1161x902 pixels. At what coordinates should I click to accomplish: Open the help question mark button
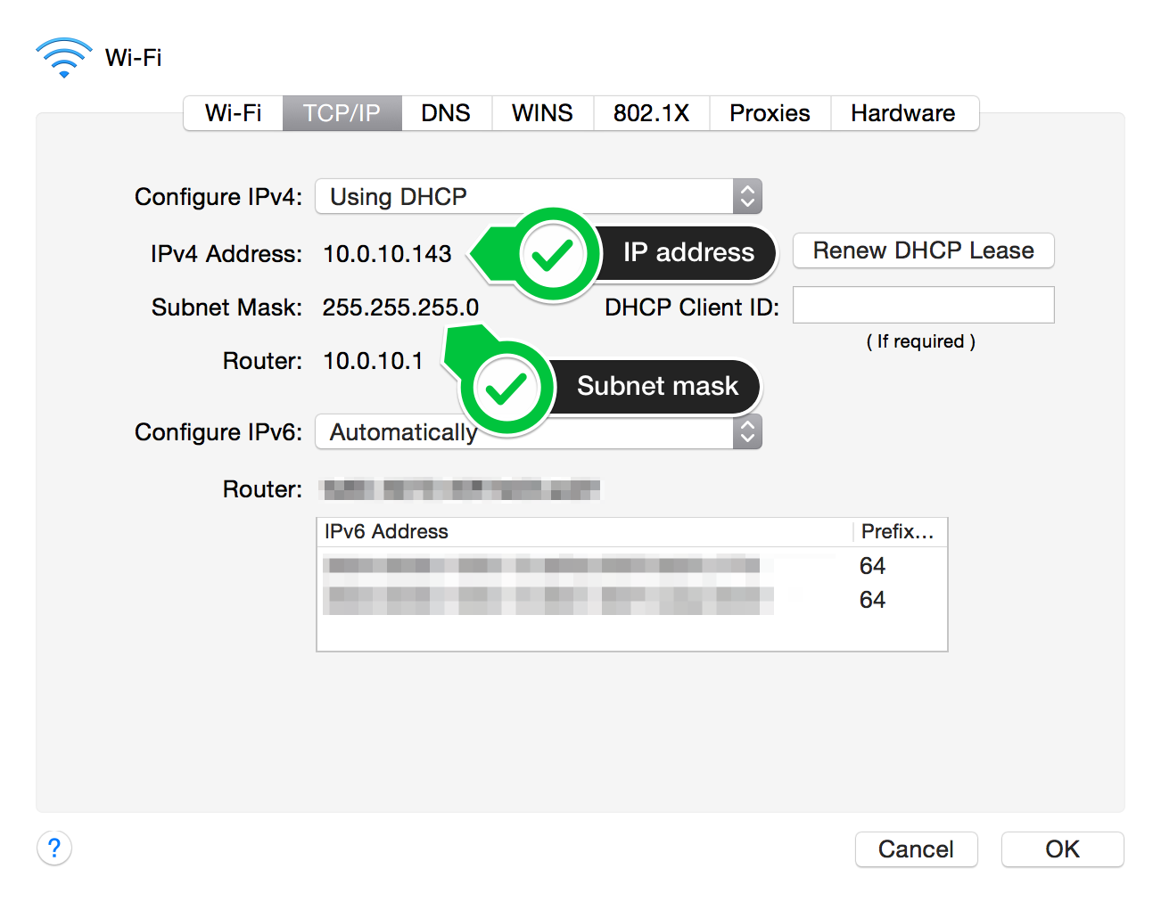pos(54,848)
